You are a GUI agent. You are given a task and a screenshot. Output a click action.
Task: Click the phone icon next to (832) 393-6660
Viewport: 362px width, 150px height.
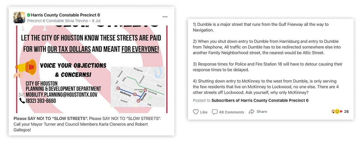click(22, 101)
